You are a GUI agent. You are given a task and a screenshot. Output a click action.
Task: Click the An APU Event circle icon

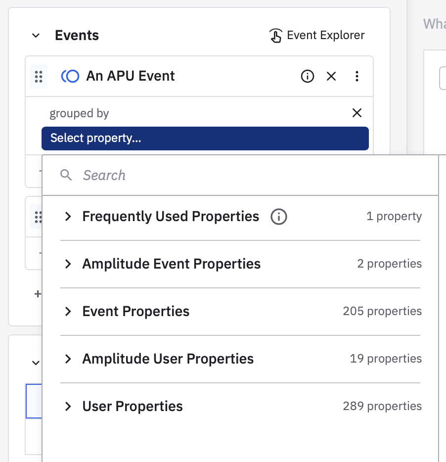70,76
